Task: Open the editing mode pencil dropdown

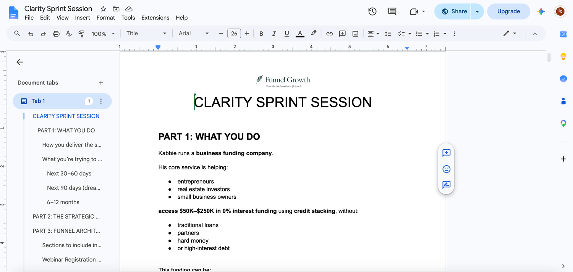Action: pos(510,34)
